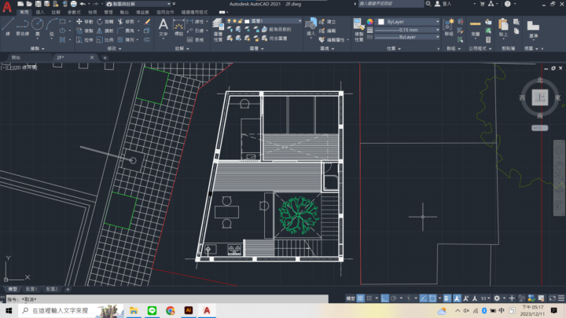The image size is (566, 318).
Task: Switch to the Insert (插入) ribbon tab
Action: coord(39,13)
